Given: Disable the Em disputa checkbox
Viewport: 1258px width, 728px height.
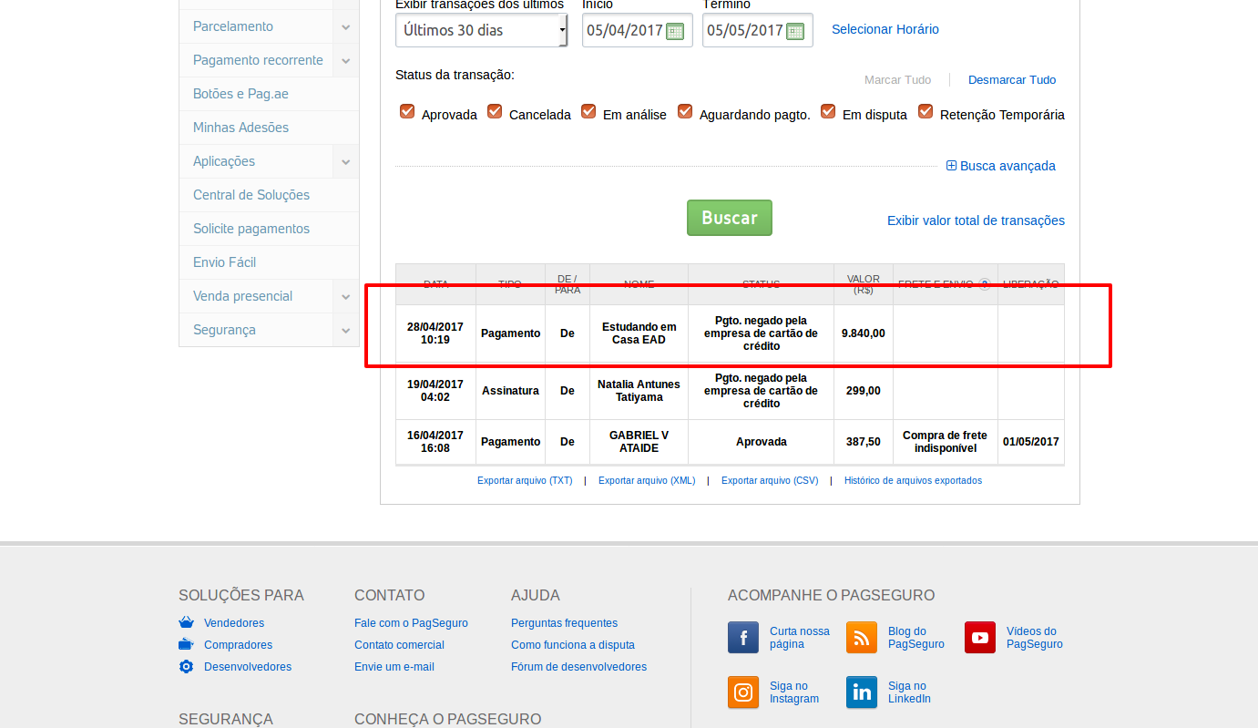Looking at the screenshot, I should pyautogui.click(x=828, y=112).
